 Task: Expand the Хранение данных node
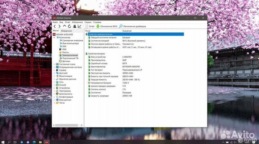pos(54,79)
